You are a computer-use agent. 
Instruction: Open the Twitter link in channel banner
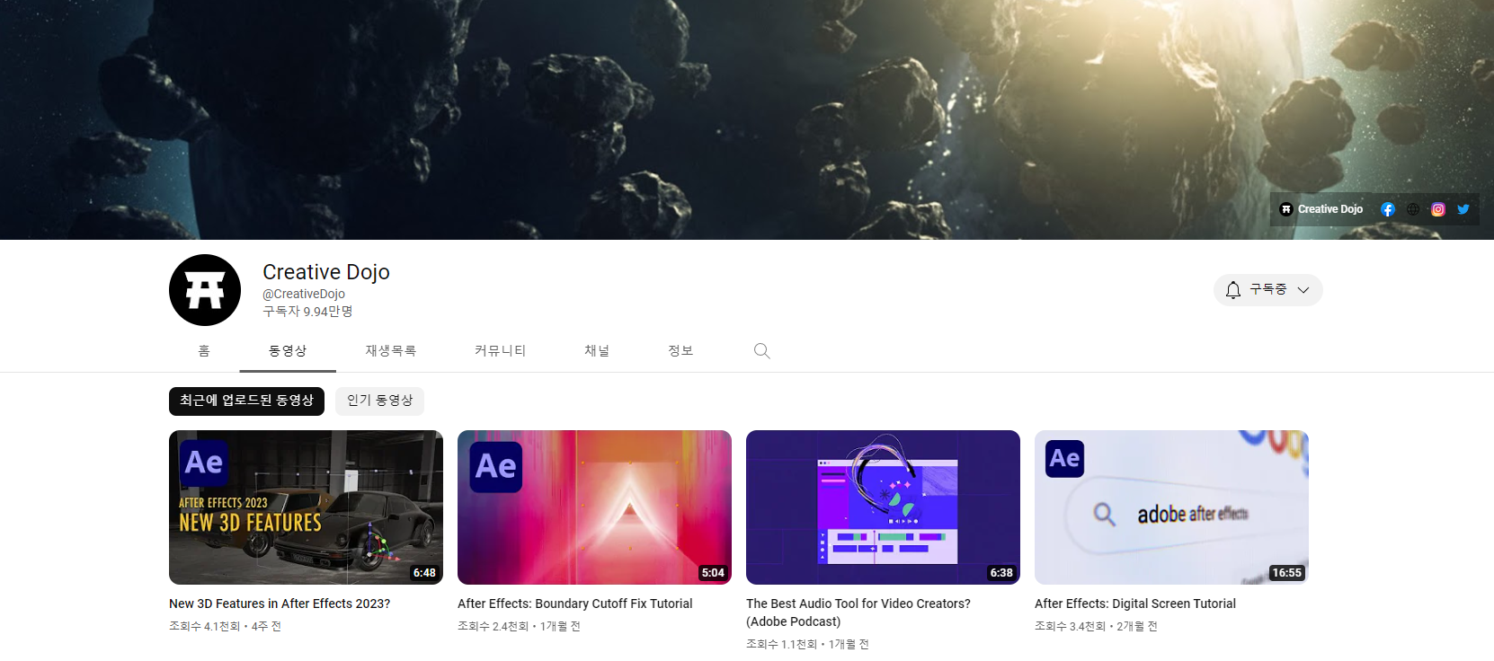pos(1463,209)
